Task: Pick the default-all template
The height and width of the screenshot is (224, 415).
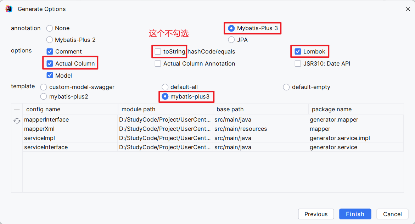Action: coord(165,87)
